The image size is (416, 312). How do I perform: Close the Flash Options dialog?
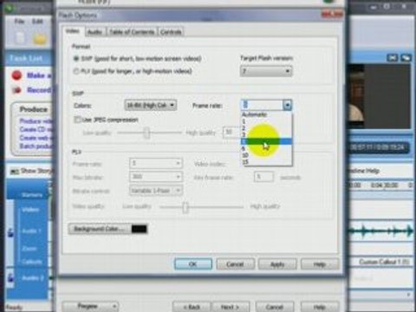[x=333, y=14]
